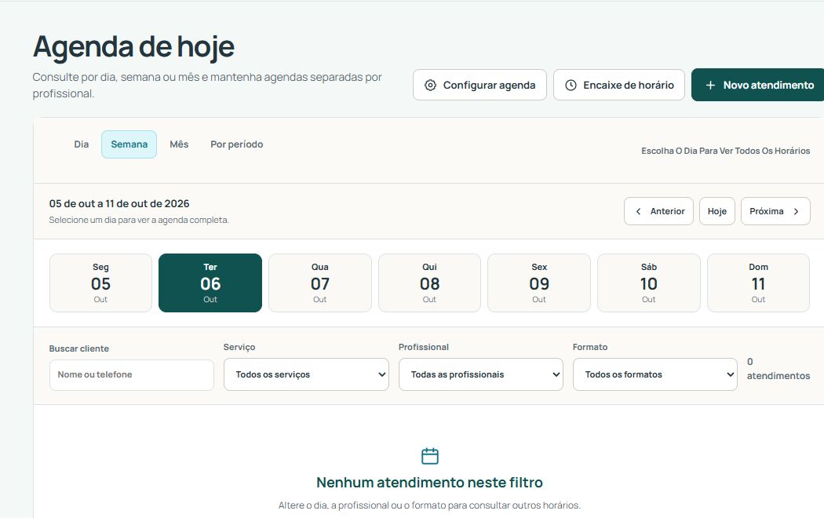Viewport: 824px width, 518px height.
Task: Switch to the Mês view tab
Action: 179,144
